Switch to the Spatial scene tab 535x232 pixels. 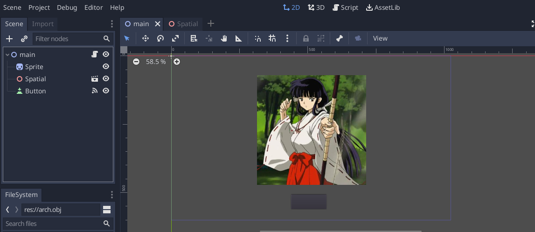183,24
